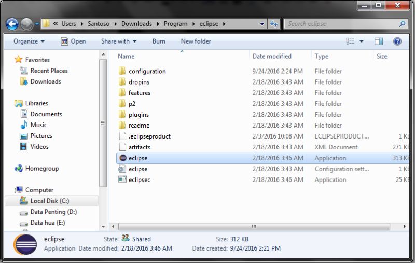415x263 pixels.
Task: Open the recent pages dropdown beside Forward
Action: click(37, 24)
